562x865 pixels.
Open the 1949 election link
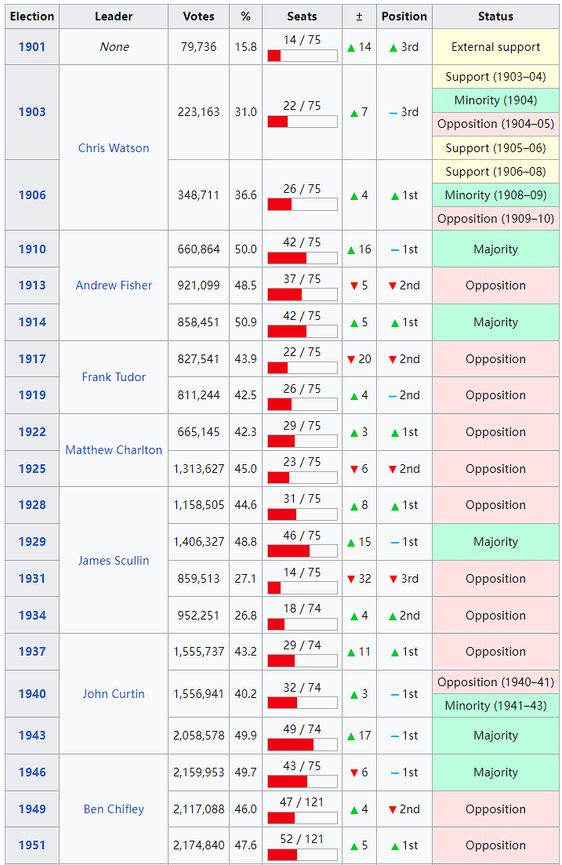click(x=32, y=809)
